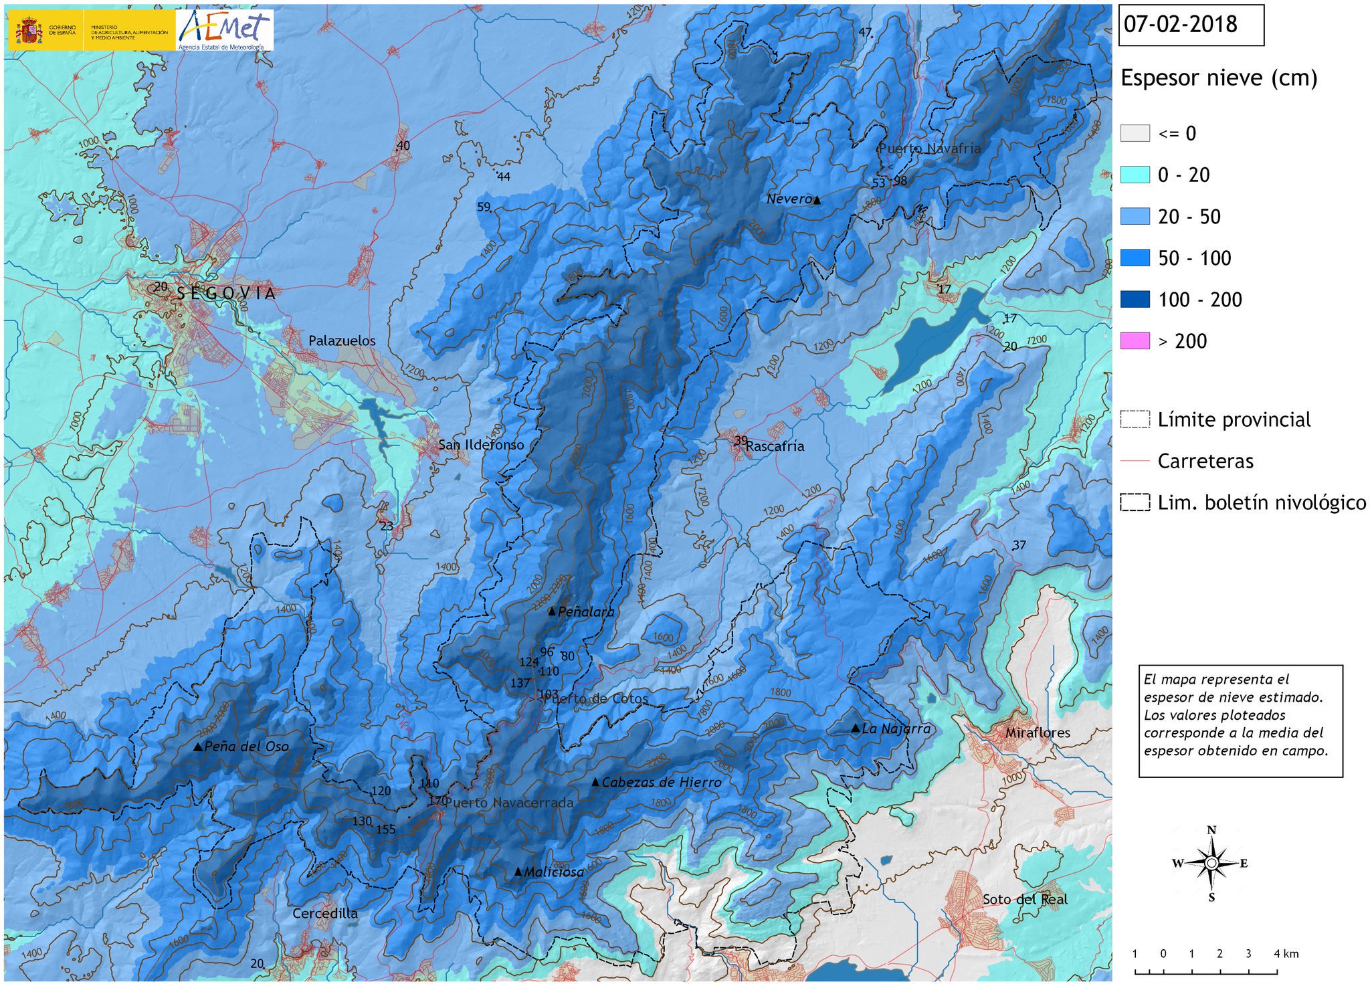Click the snow depth value 37
Viewport: 1370px width, 984px height.
tap(1019, 545)
